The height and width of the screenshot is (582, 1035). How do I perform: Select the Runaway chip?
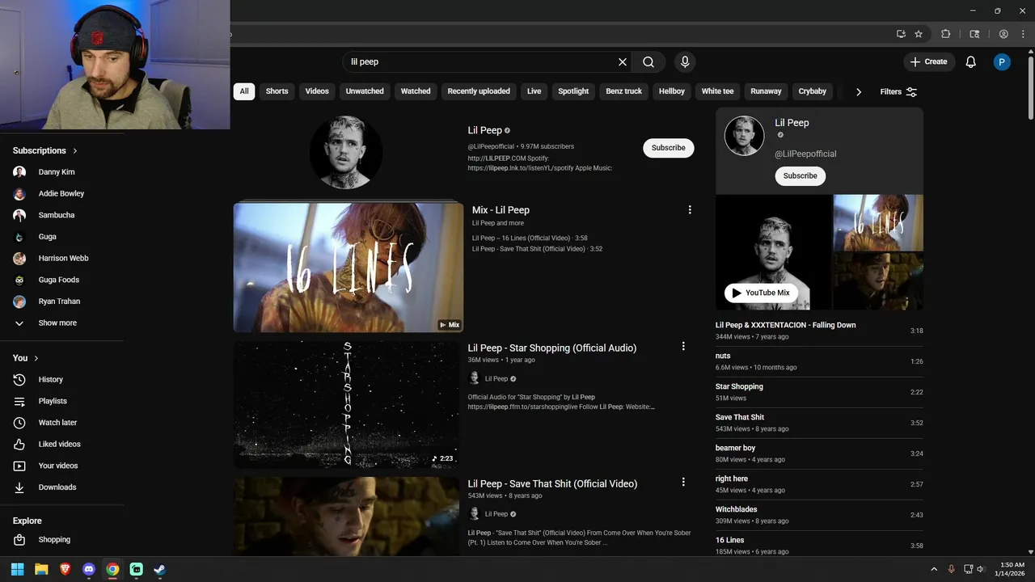766,91
